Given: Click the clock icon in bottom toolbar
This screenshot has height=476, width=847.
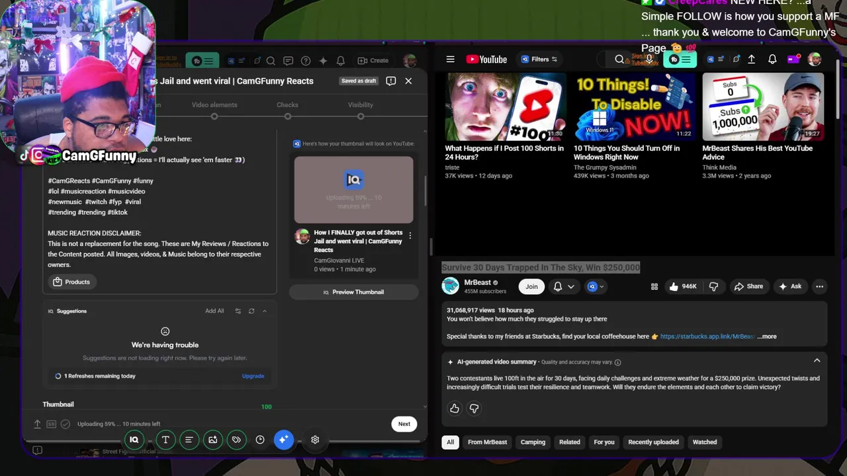Looking at the screenshot, I should click(x=260, y=440).
